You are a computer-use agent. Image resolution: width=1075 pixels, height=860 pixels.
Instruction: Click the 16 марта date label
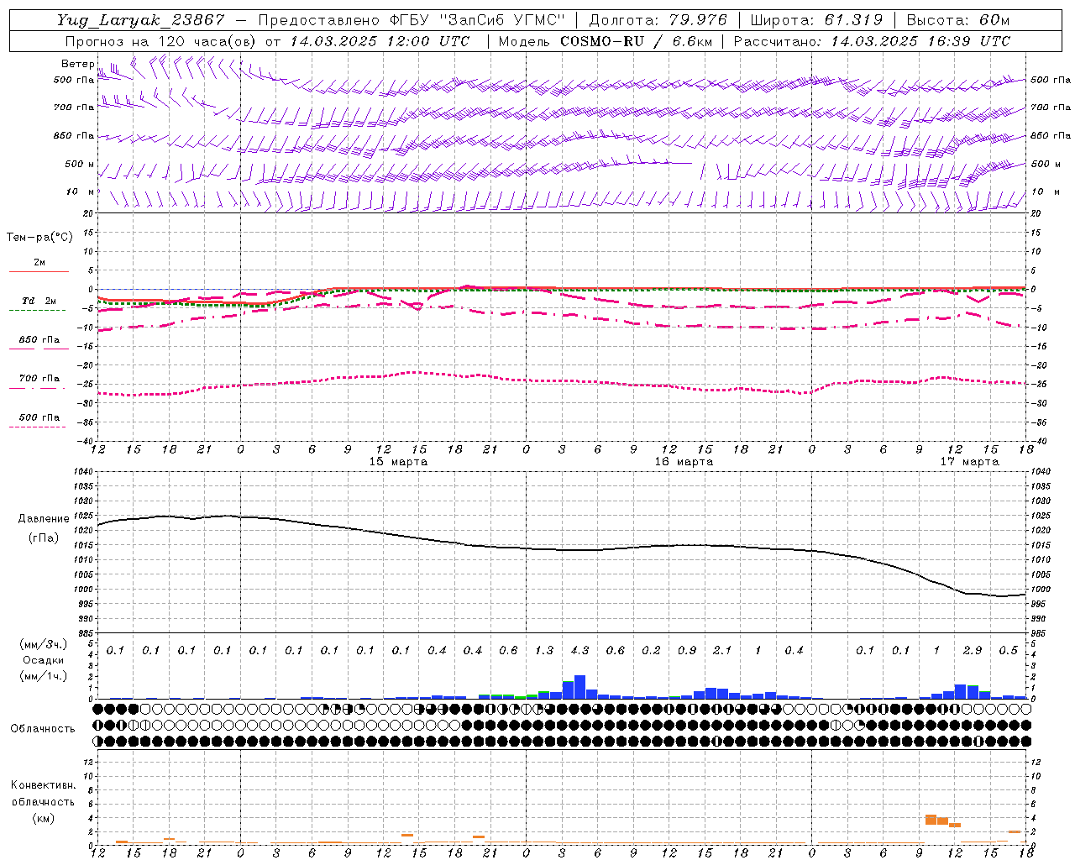(684, 462)
